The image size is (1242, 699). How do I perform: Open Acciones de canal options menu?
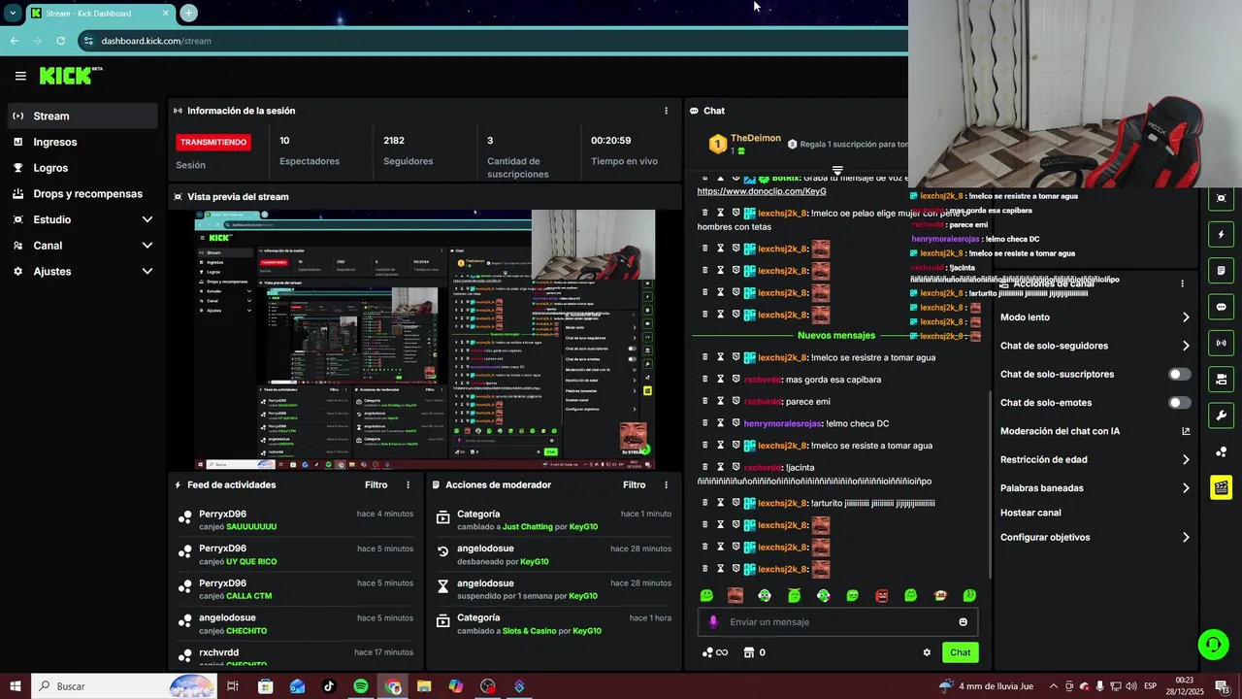(x=1182, y=283)
